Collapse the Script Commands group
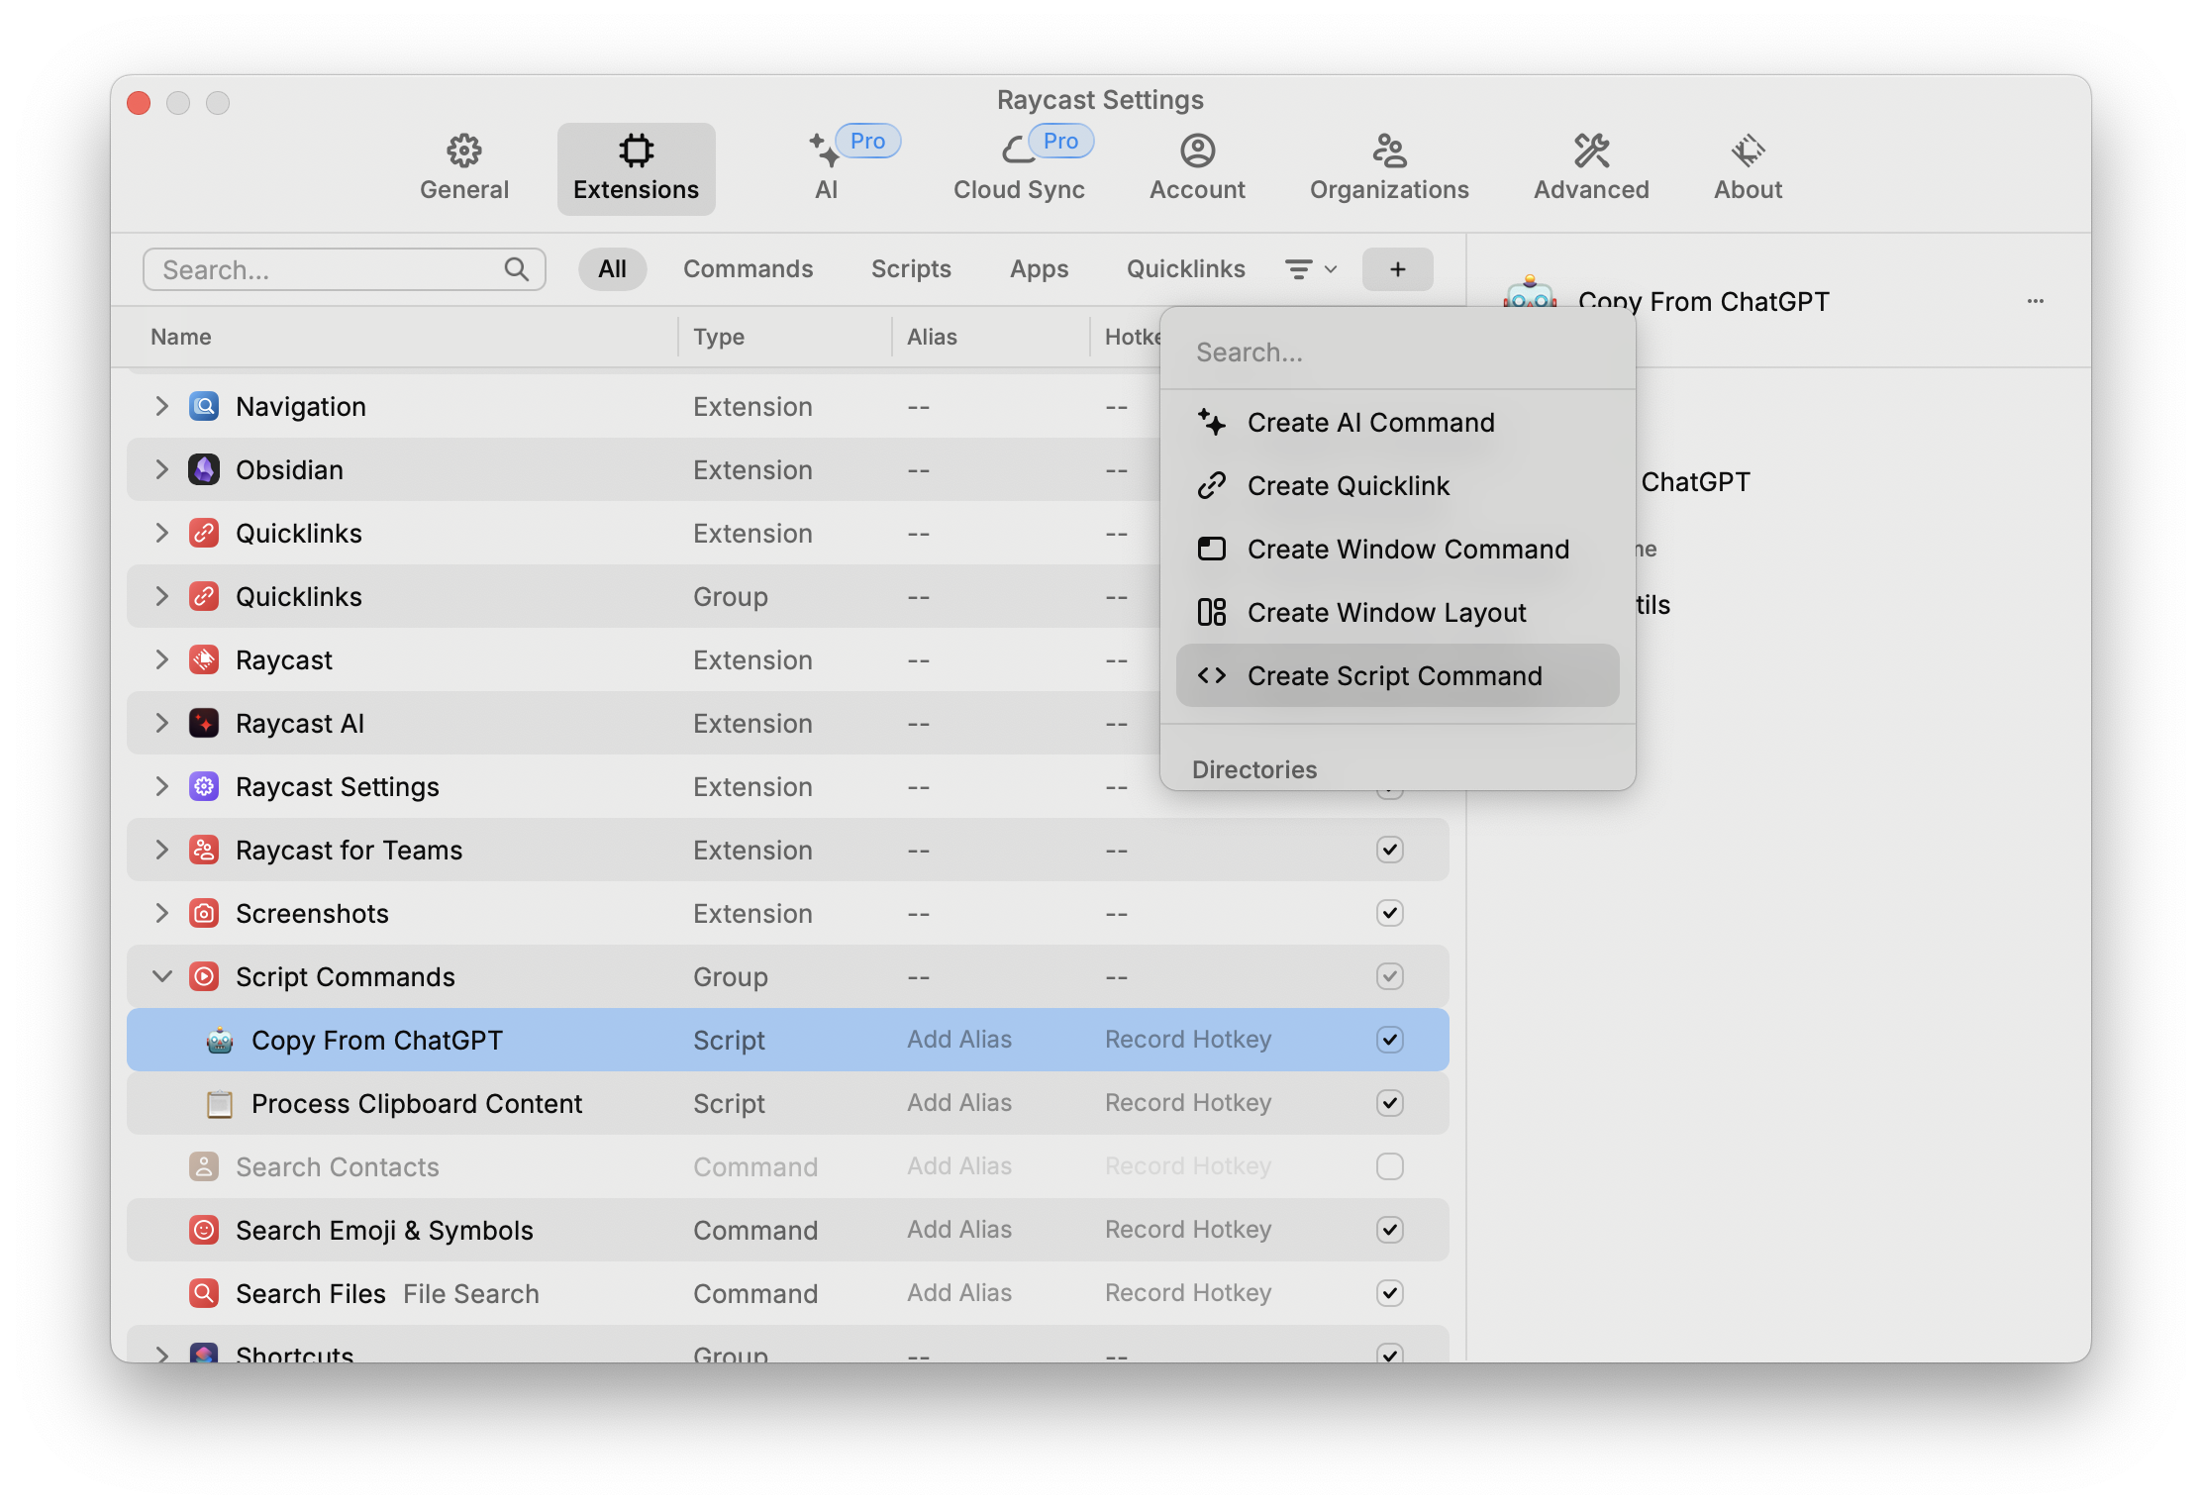This screenshot has width=2202, height=1509. click(x=161, y=977)
